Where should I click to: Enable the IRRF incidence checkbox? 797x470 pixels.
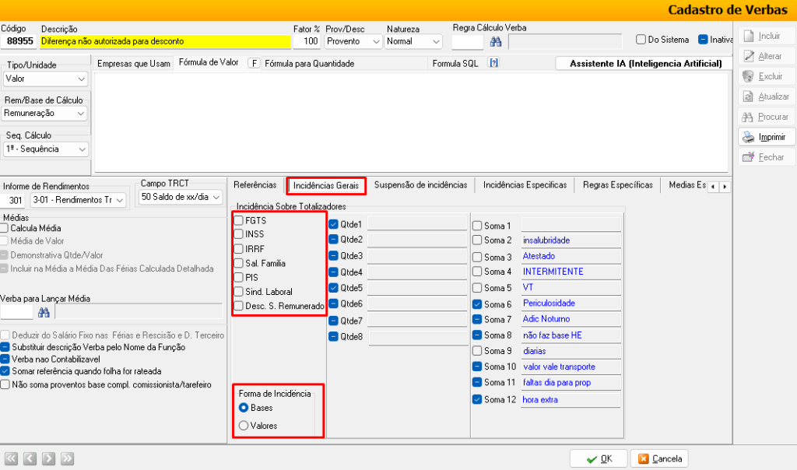(238, 249)
